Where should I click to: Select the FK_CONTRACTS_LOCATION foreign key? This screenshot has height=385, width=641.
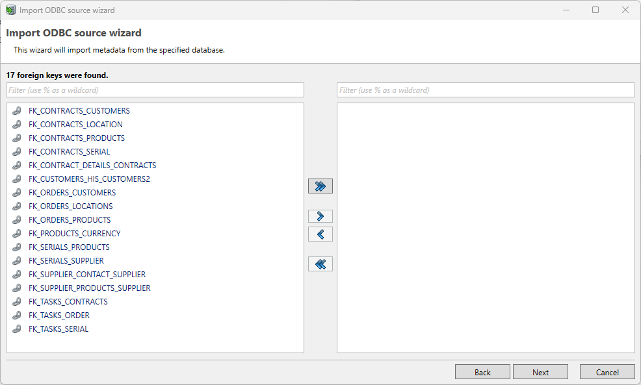(75, 124)
